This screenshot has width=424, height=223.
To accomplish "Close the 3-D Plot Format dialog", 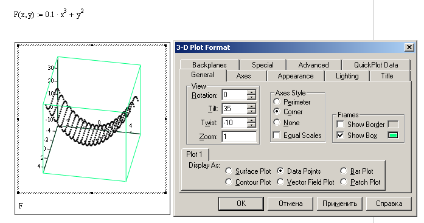I will pos(409,47).
